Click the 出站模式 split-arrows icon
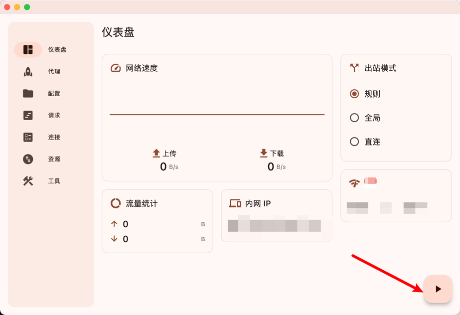 click(354, 68)
